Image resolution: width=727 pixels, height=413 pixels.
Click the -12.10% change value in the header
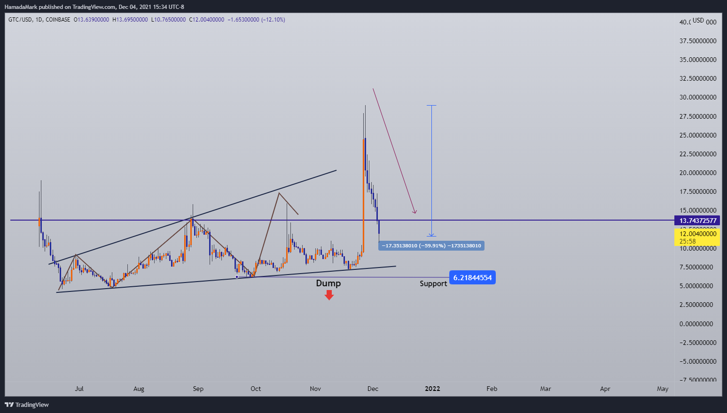(273, 20)
